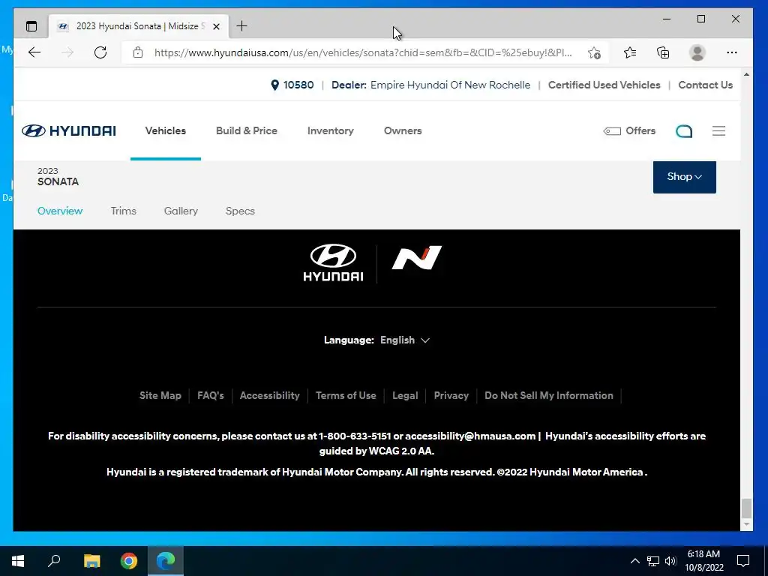The image size is (768, 576).
Task: Open the Site Map footer link
Action: [x=160, y=395]
